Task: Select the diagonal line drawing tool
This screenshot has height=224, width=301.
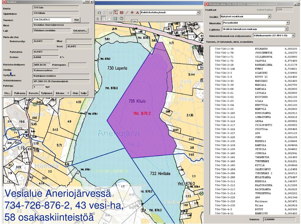Action: pos(127,12)
